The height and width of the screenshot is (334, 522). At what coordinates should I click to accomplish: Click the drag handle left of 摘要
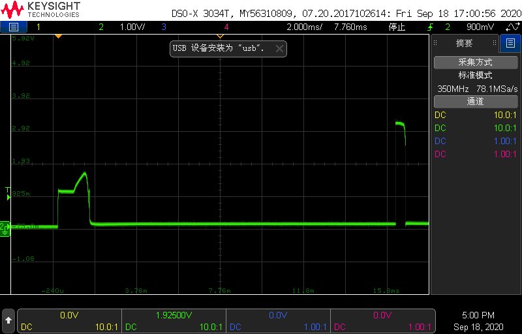tap(435, 43)
